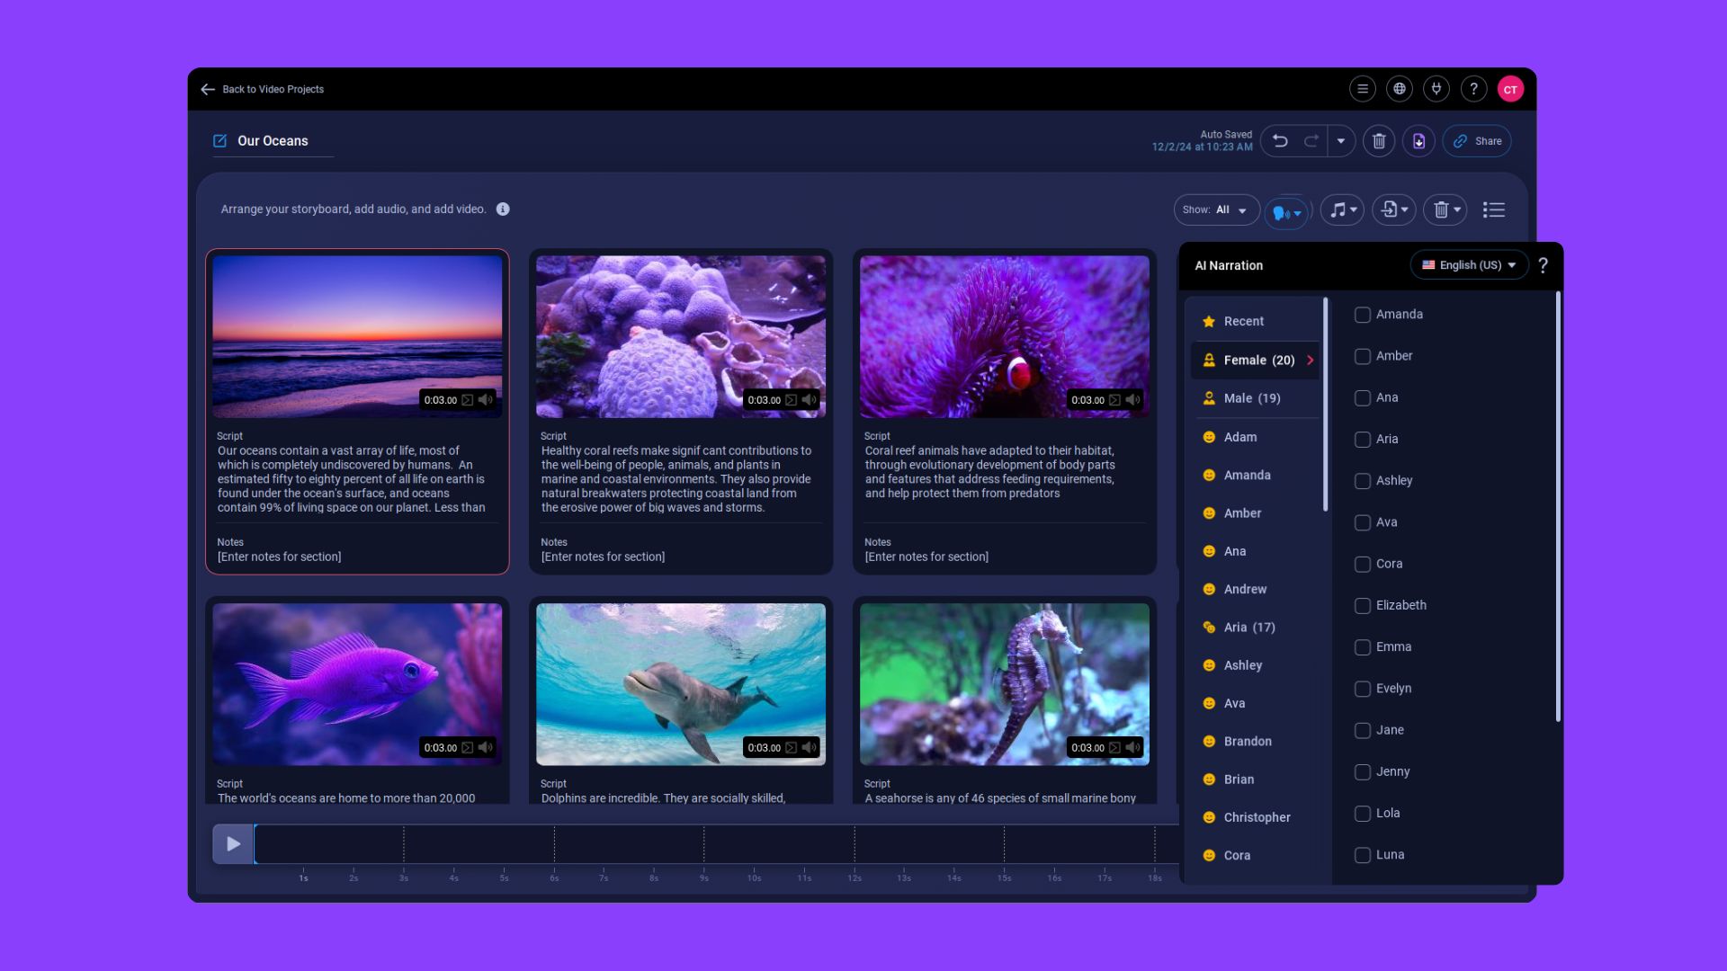Click the plug integrations icon

point(1436,89)
